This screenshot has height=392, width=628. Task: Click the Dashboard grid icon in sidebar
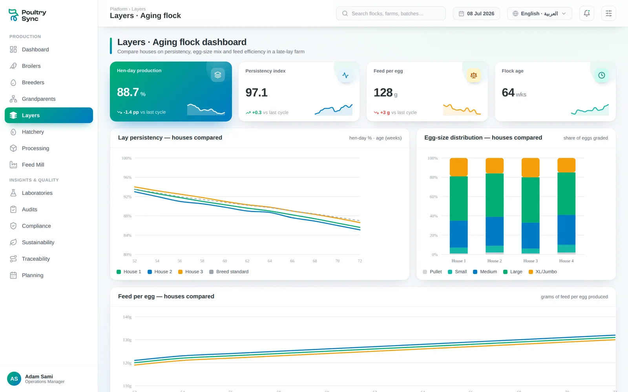(13, 49)
